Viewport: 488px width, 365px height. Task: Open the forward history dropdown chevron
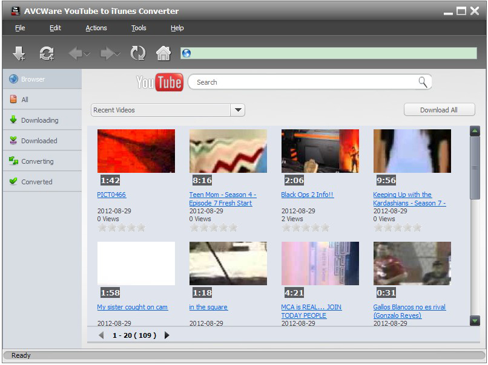pos(117,54)
